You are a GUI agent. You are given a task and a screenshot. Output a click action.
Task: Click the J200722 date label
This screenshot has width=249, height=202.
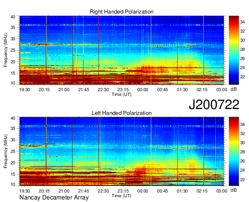[214, 105]
